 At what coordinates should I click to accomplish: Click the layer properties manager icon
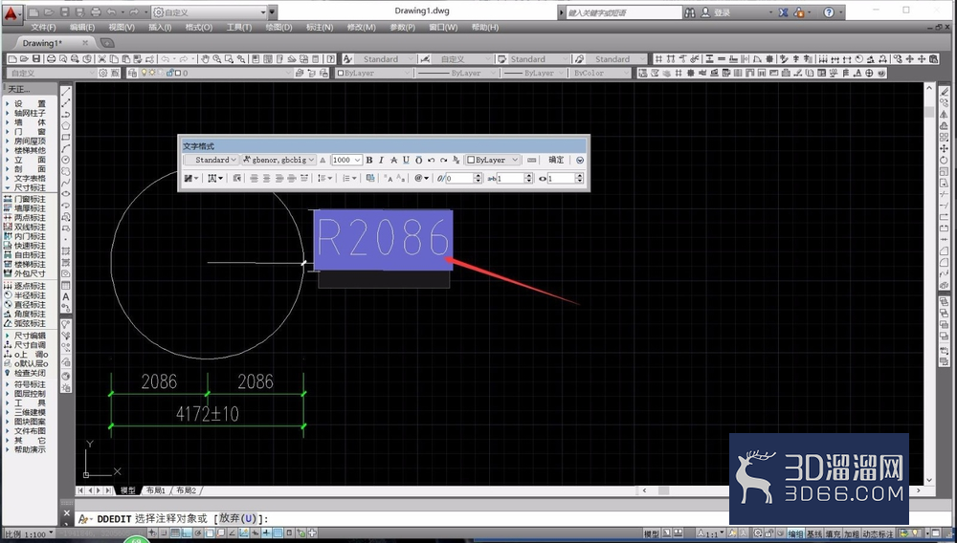pos(132,73)
